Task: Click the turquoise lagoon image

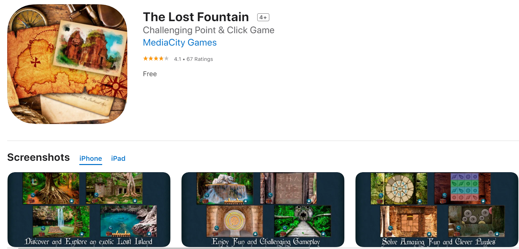Action: tap(129, 221)
